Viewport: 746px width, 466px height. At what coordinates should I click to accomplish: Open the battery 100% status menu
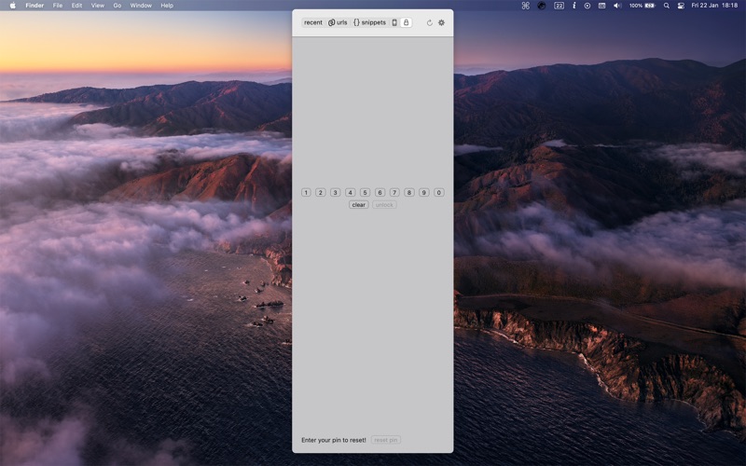pyautogui.click(x=642, y=6)
